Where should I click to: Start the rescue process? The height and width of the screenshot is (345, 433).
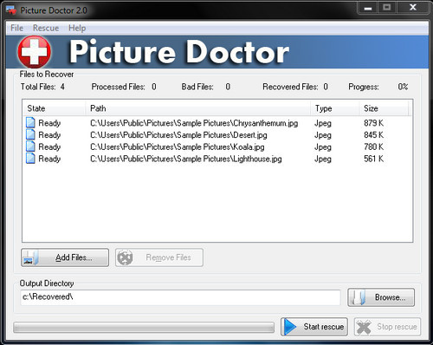pyautogui.click(x=314, y=327)
